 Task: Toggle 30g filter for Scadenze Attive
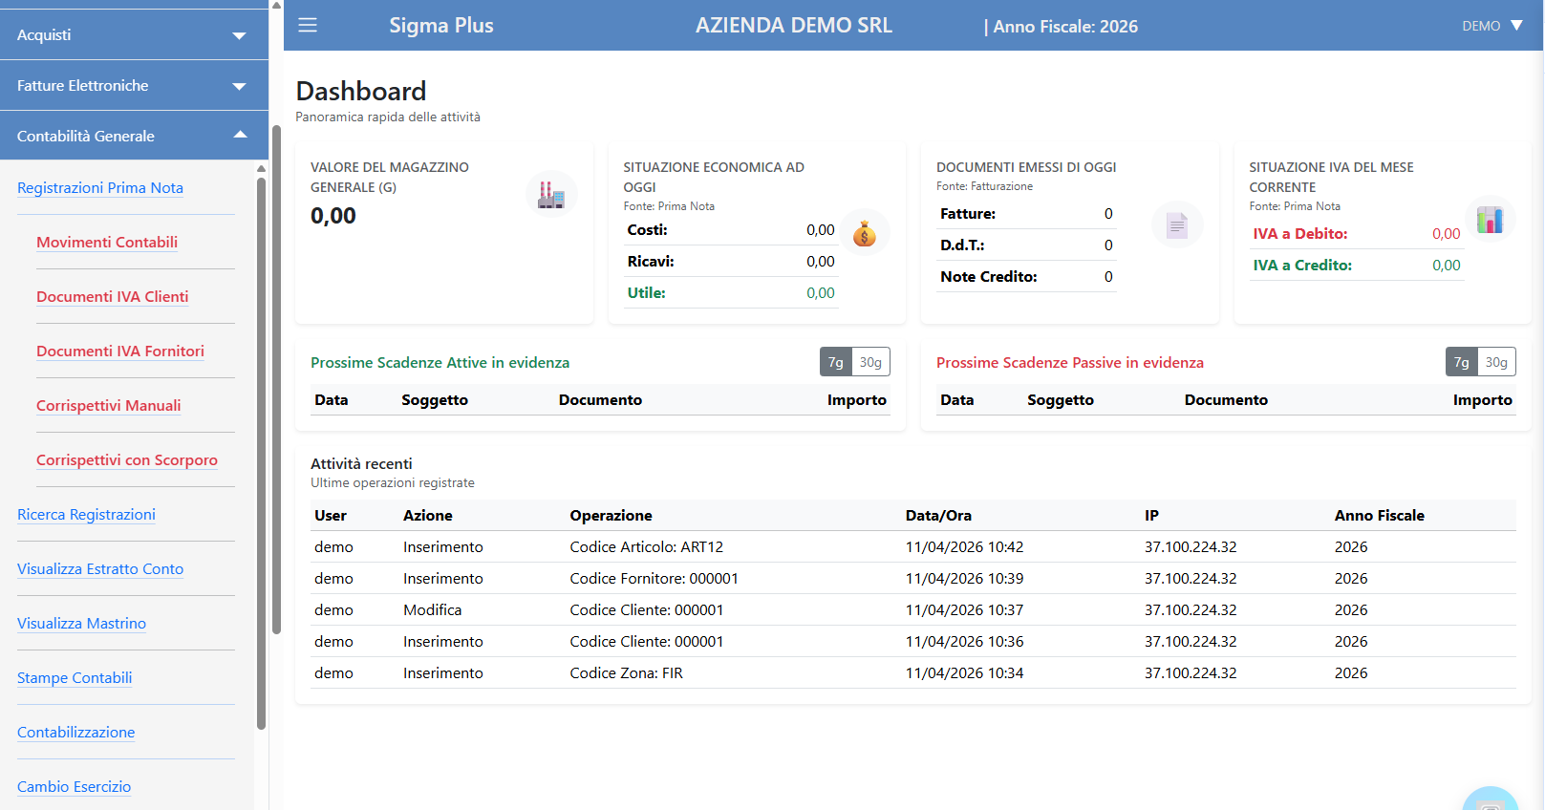tap(870, 362)
